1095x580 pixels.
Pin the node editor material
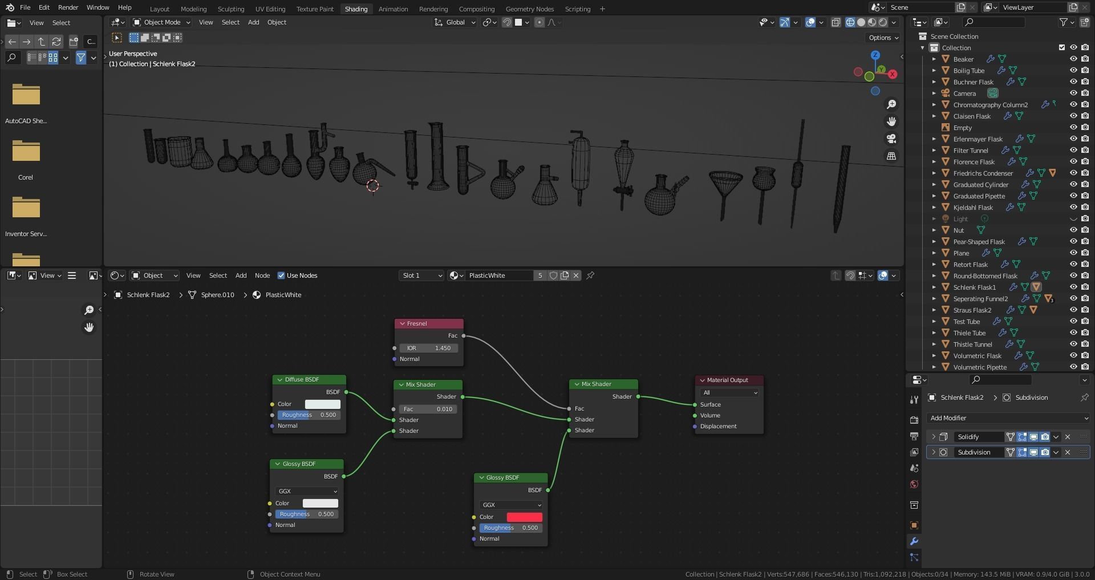pos(590,275)
